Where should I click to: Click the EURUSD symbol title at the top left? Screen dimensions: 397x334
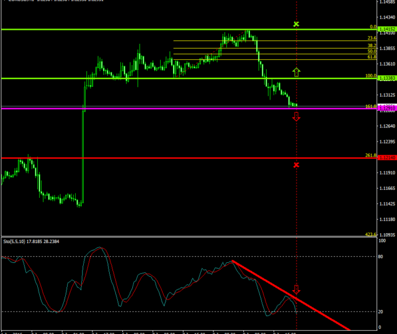tap(25, 2)
